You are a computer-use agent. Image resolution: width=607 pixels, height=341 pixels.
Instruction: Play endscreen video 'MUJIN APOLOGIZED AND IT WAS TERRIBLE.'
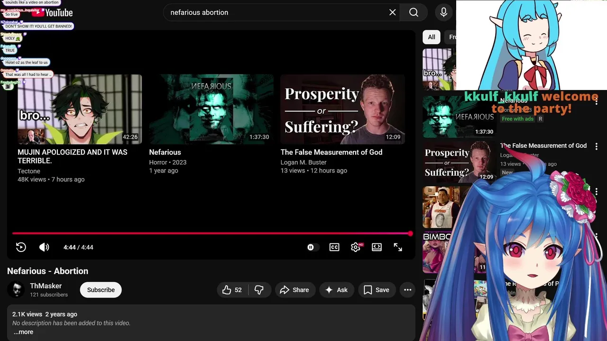pyautogui.click(x=80, y=109)
